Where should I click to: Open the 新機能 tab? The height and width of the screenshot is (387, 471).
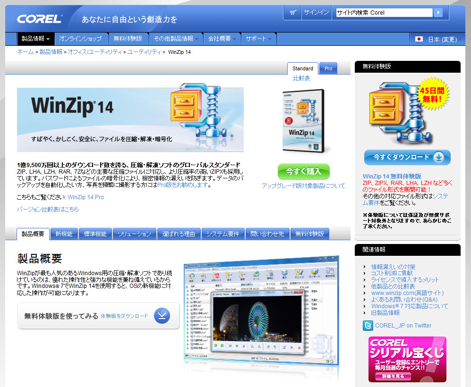[x=64, y=234]
